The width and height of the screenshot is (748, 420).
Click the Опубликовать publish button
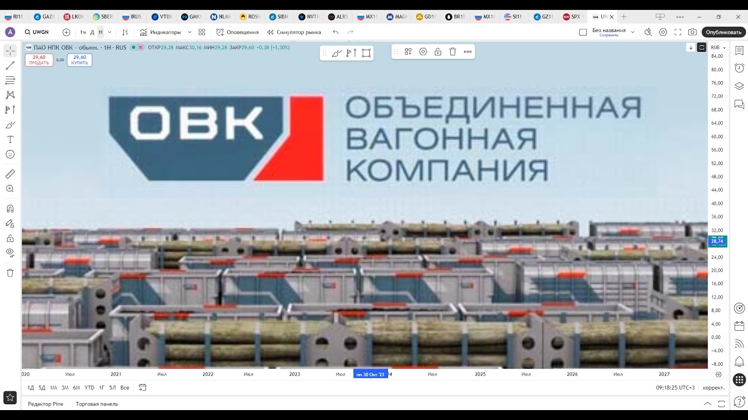point(723,32)
